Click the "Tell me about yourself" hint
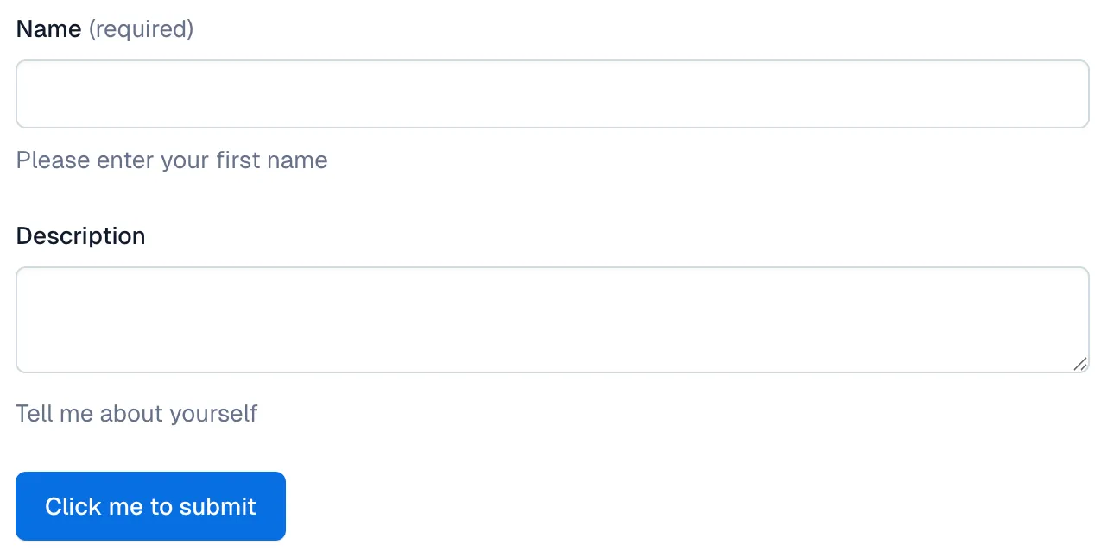The height and width of the screenshot is (557, 1107). 136,414
